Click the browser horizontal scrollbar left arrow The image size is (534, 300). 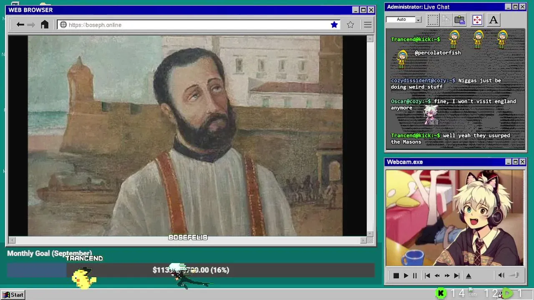[12, 240]
